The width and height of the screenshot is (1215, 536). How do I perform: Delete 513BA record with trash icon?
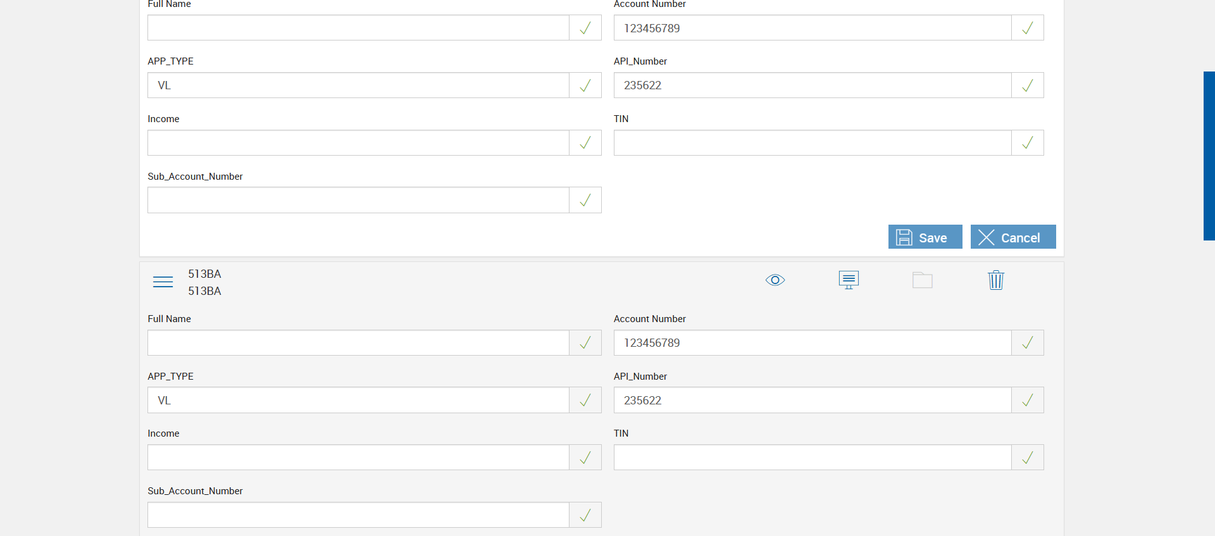click(x=995, y=280)
